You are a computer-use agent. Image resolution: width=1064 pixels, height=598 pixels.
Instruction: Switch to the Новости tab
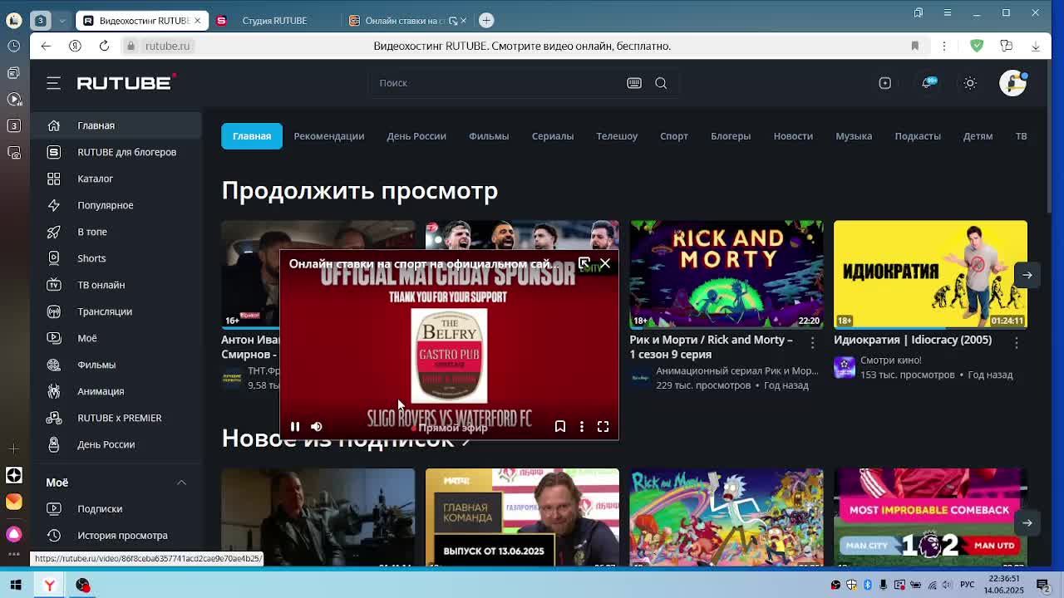(x=793, y=136)
